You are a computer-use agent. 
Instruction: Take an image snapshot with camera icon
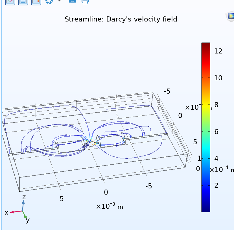tap(72, 1)
